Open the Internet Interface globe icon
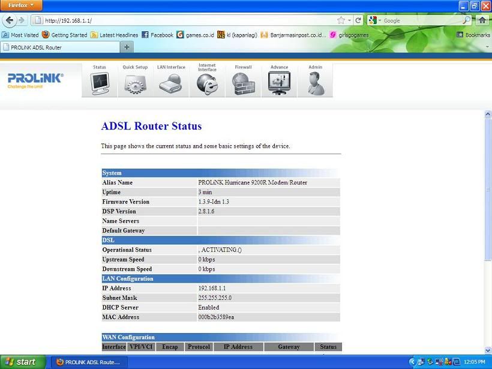The width and height of the screenshot is (492, 369). (x=207, y=84)
